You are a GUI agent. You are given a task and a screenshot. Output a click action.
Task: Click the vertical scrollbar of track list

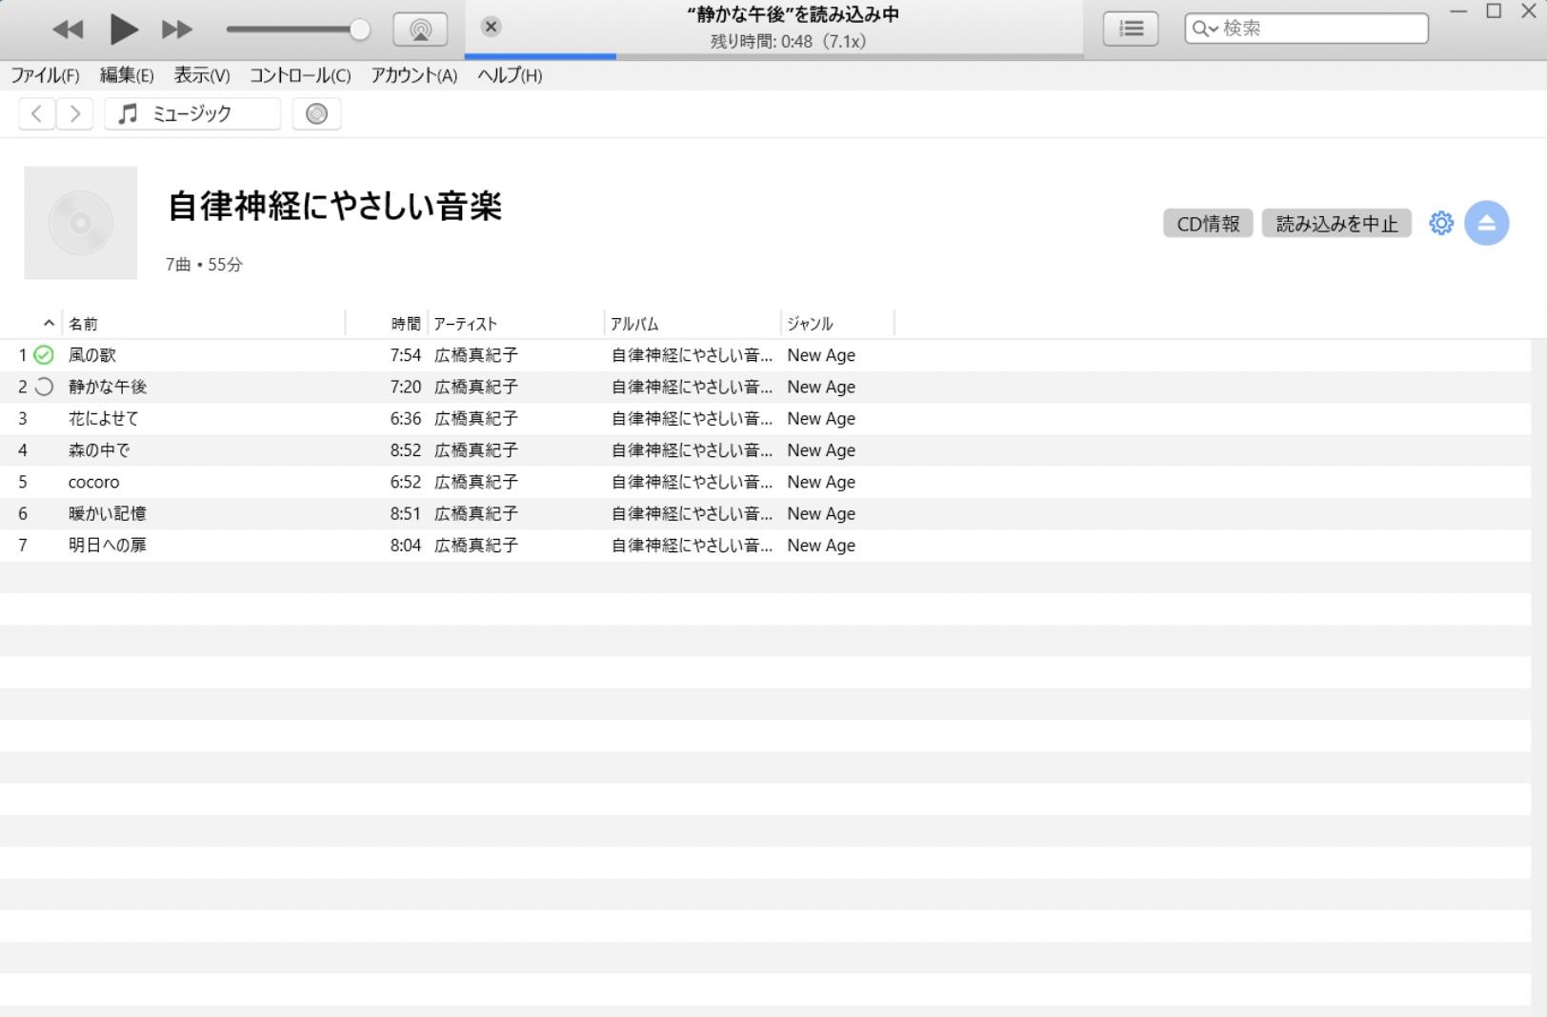coord(1538,676)
